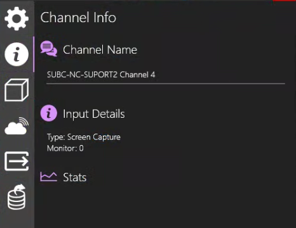Select the Monitor: 0 text line
The image size is (296, 228).
click(x=65, y=148)
